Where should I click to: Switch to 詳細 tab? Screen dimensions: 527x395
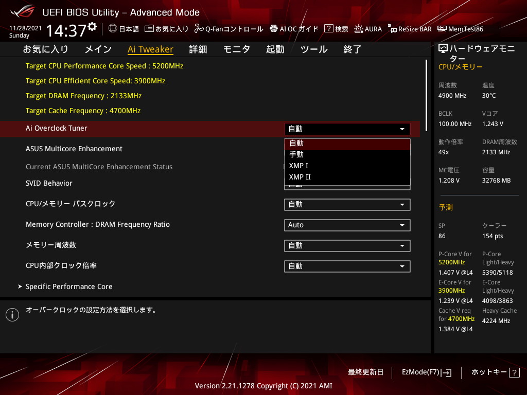pyautogui.click(x=198, y=49)
